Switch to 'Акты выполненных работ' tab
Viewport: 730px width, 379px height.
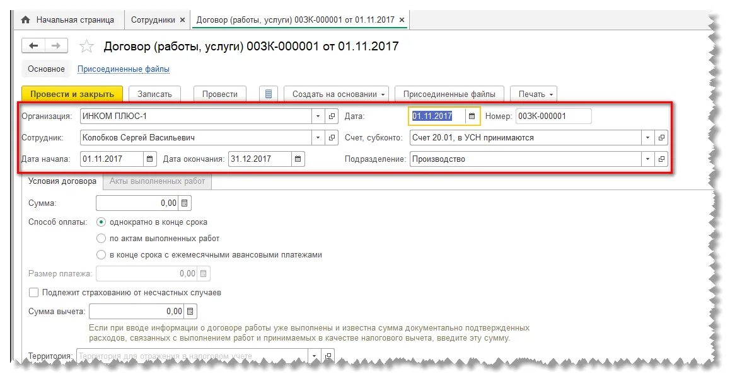pos(158,181)
